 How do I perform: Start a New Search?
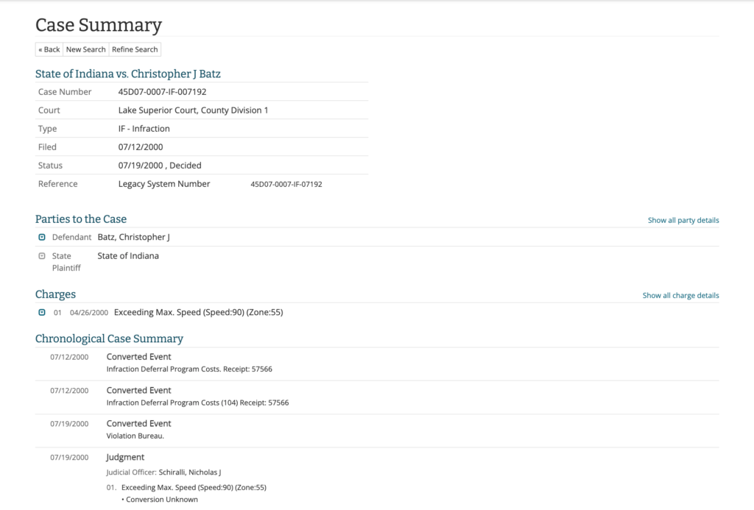click(85, 49)
